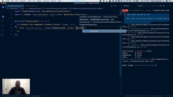The image size is (173, 97).
Task: Accept the 'propertyCard' autocomplete suggestion
Action: click(104, 31)
